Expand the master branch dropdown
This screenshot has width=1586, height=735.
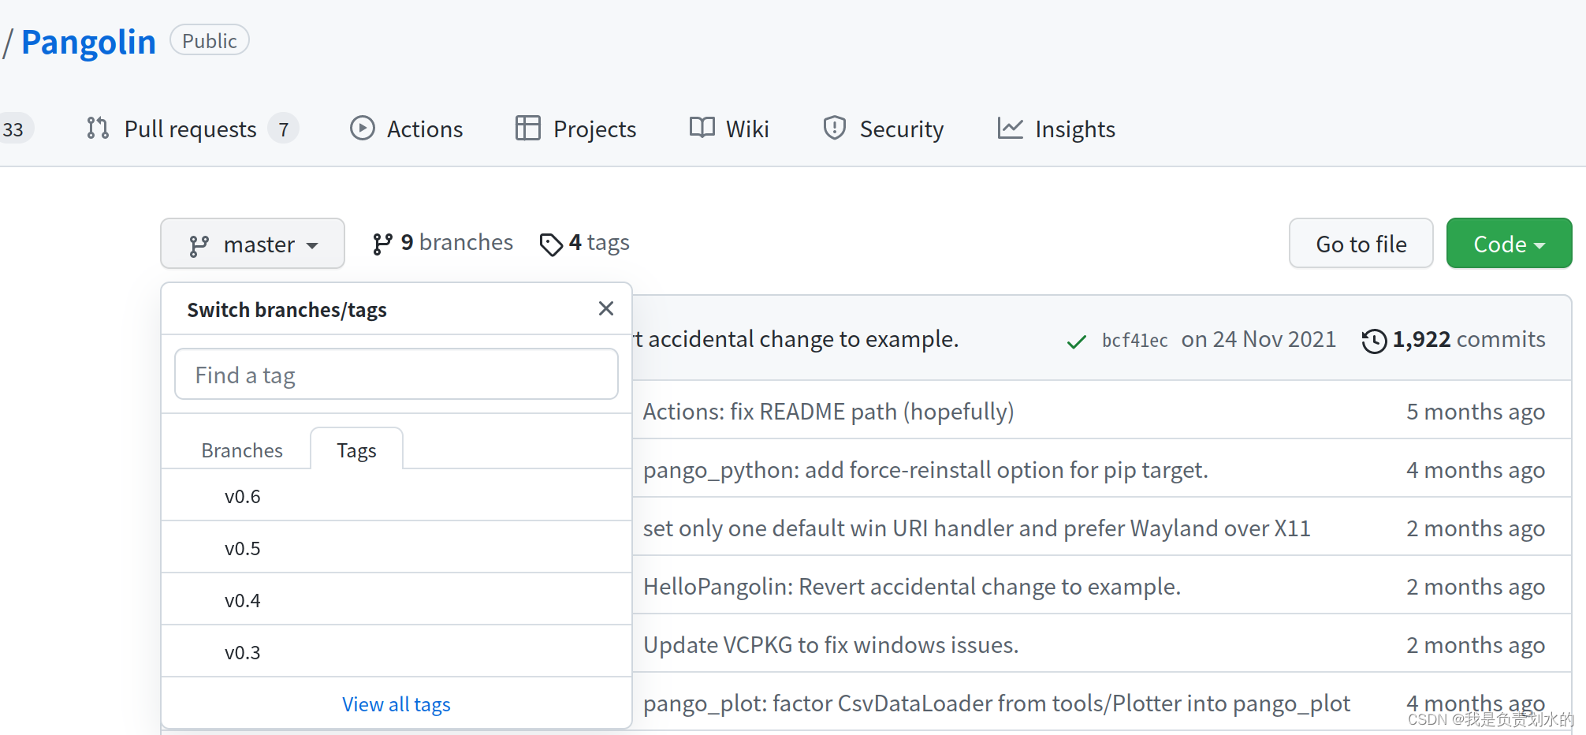252,244
